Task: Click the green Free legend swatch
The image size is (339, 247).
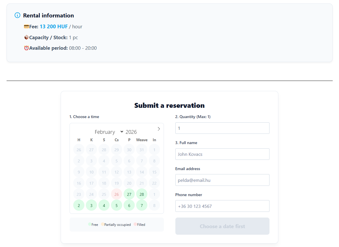Action: click(90, 224)
